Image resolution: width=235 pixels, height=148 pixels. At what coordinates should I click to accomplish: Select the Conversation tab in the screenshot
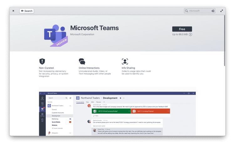80,102
